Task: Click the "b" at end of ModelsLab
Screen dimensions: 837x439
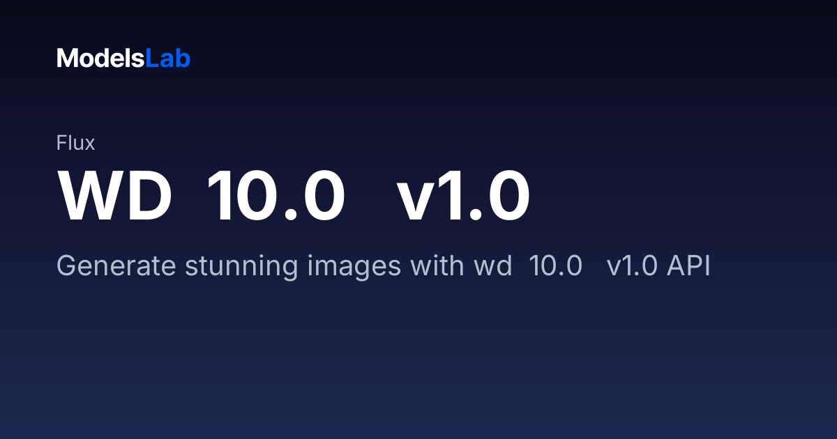Action: [x=183, y=59]
